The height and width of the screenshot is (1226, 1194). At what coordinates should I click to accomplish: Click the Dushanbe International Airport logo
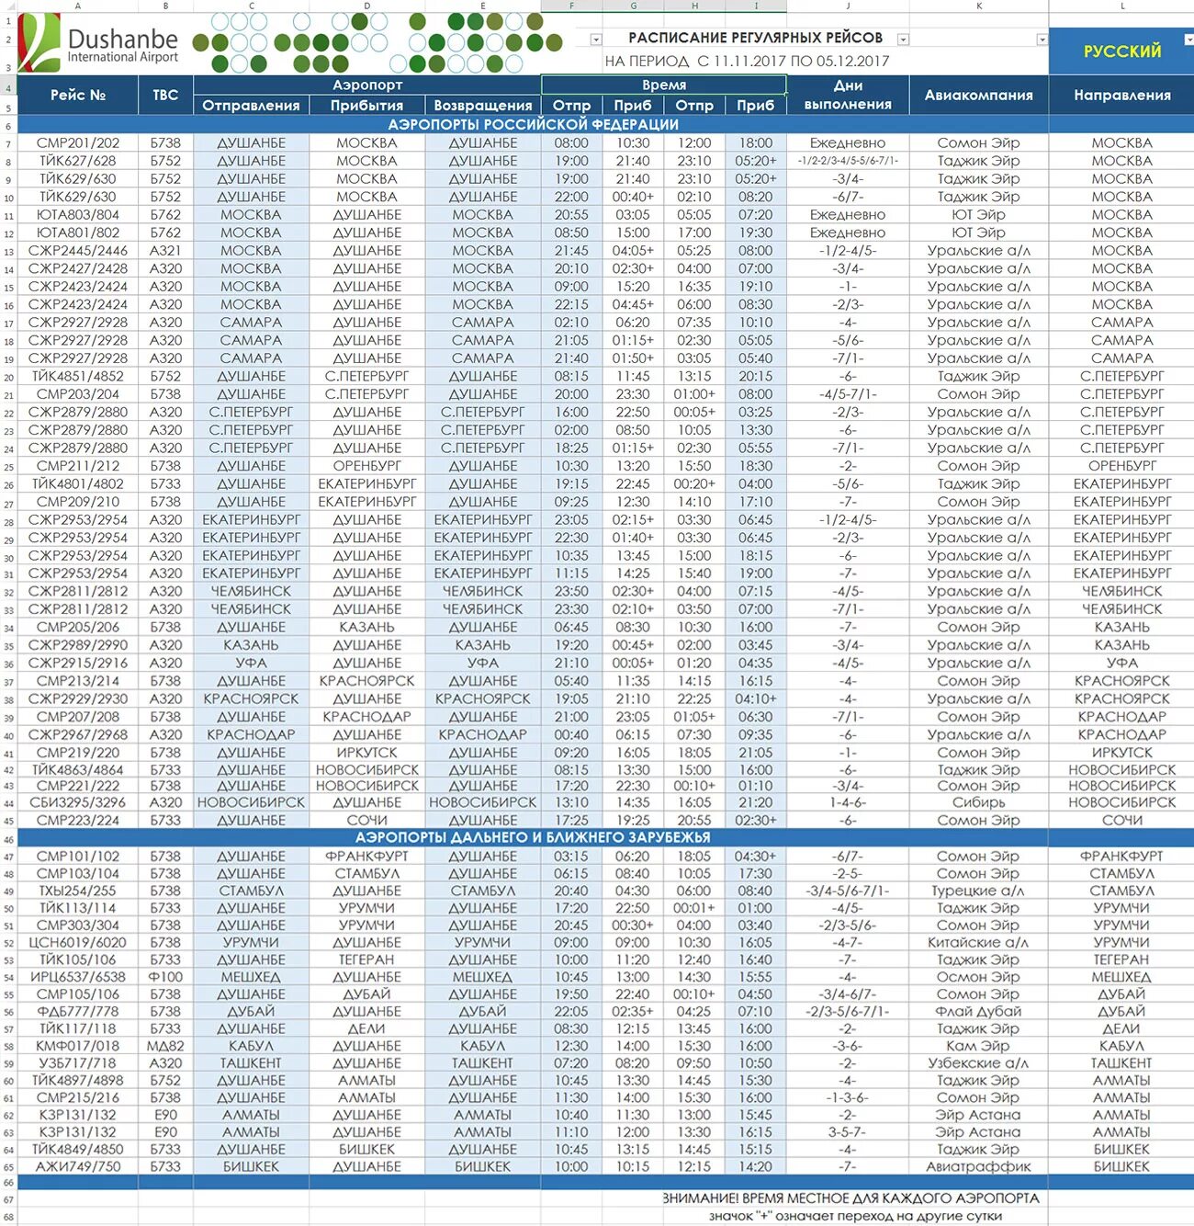pyautogui.click(x=99, y=43)
